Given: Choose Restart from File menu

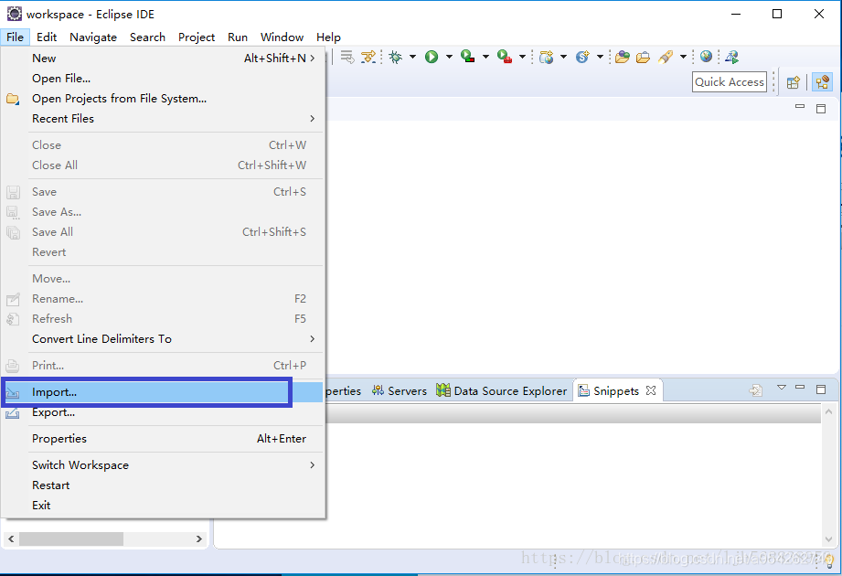Looking at the screenshot, I should [163, 485].
